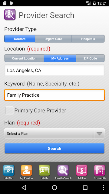
Task: Switch to Urgent Care provider type
Action: tap(53, 39)
